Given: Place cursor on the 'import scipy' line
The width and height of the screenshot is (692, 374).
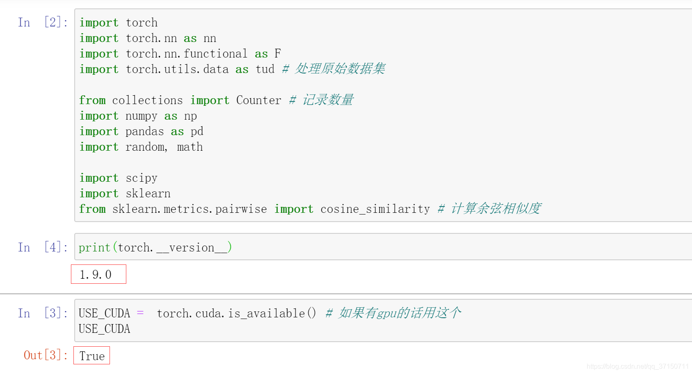Looking at the screenshot, I should click(x=118, y=178).
